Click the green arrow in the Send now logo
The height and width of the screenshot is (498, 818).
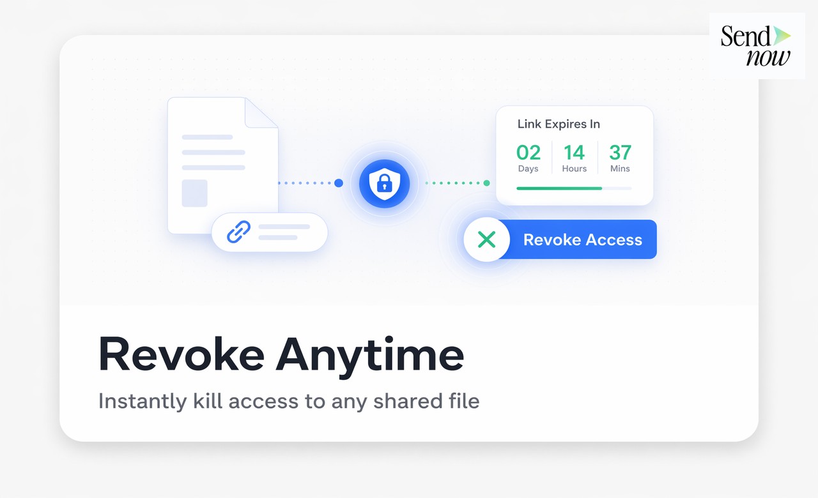782,36
